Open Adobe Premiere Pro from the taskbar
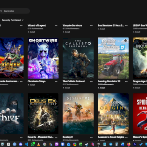Viewport: 147px width, 147px height. (x=135, y=144)
